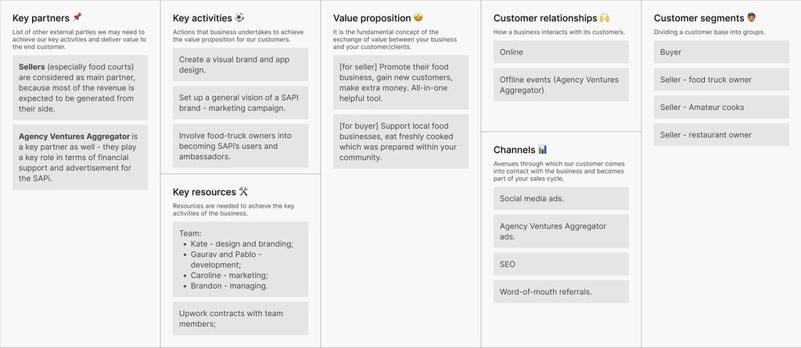The height and width of the screenshot is (348, 801).
Task: Click the person emoji beside Customer segments
Action: click(x=752, y=17)
